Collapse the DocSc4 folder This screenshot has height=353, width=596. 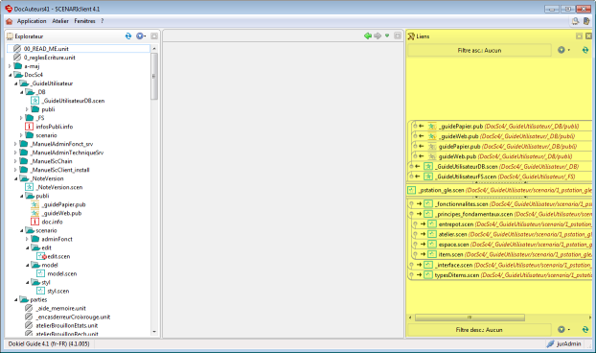10,75
